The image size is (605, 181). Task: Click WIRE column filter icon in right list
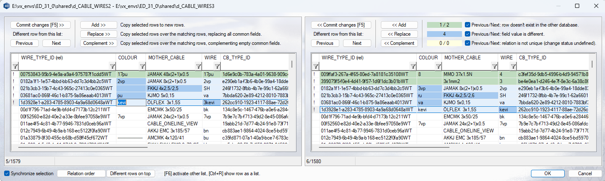coord(513,66)
